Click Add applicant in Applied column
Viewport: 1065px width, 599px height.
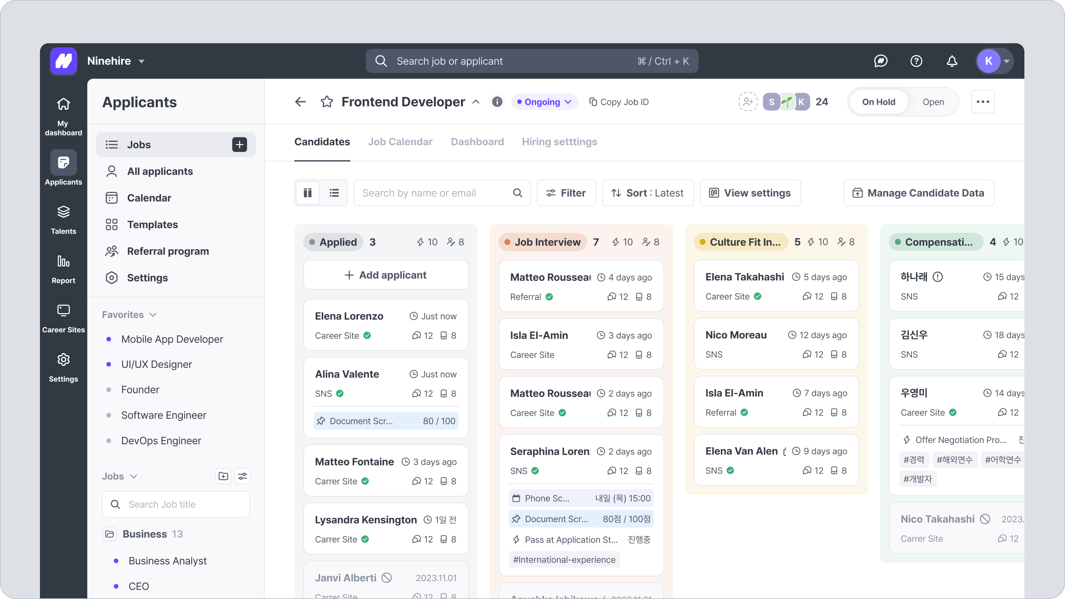point(385,275)
